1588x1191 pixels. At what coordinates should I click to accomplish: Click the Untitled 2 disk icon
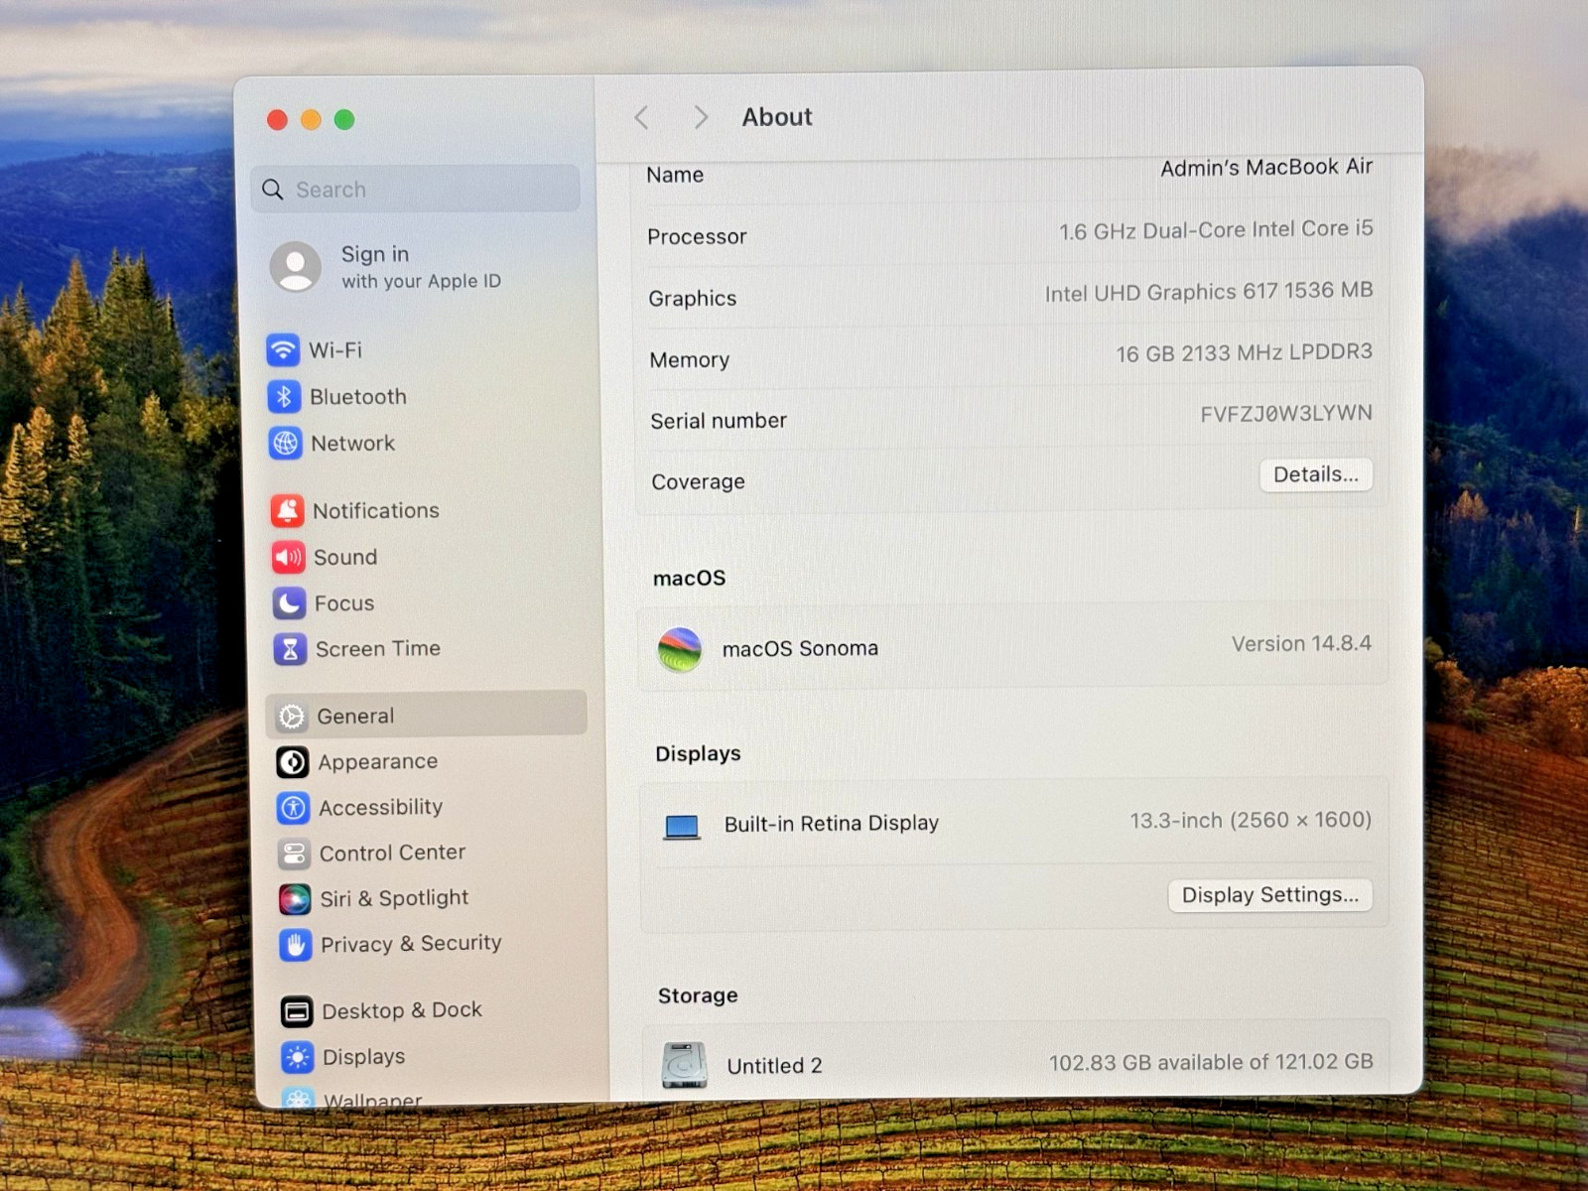click(x=685, y=1065)
